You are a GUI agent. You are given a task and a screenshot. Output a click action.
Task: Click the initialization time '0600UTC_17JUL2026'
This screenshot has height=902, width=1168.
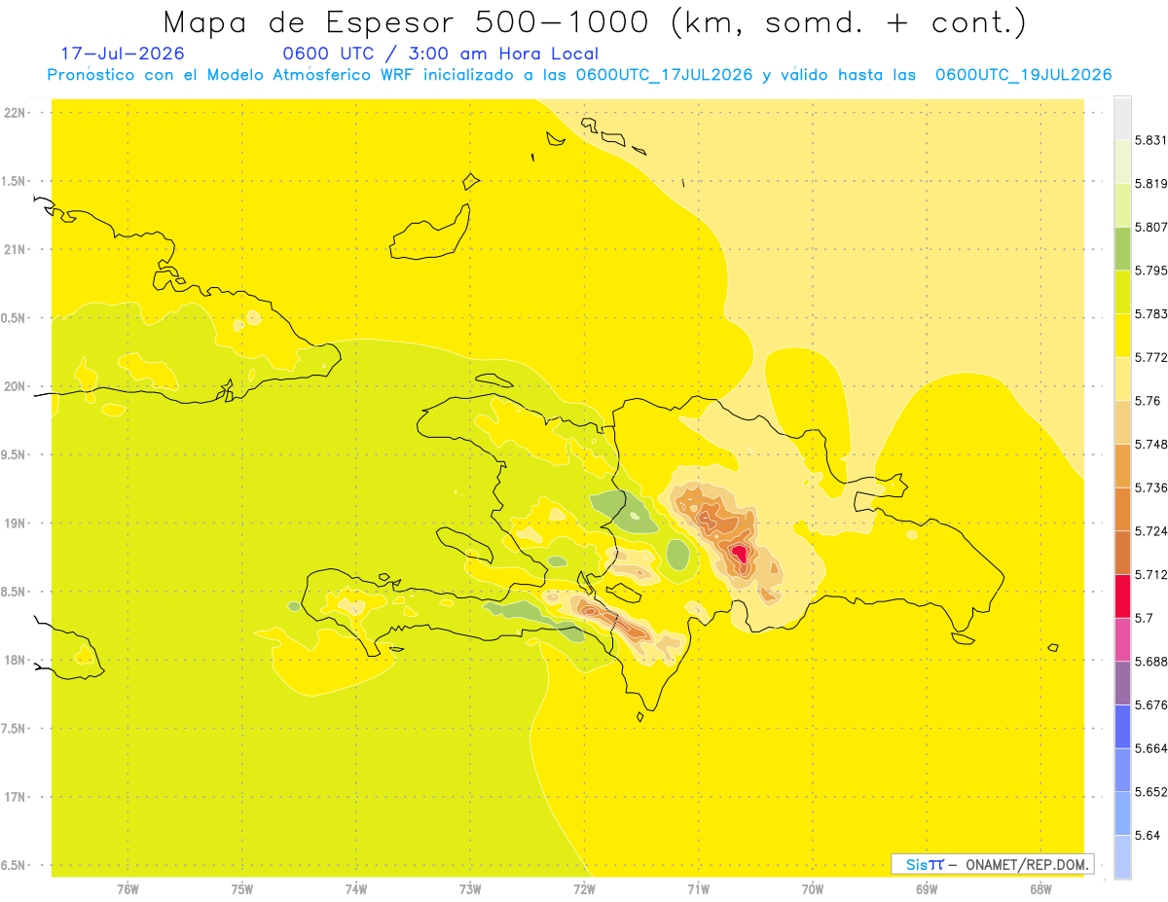click(664, 75)
